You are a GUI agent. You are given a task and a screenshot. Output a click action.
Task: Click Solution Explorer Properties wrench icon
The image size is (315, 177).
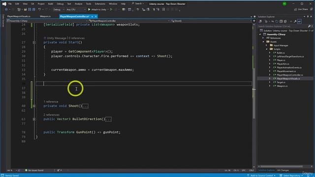tap(295, 22)
